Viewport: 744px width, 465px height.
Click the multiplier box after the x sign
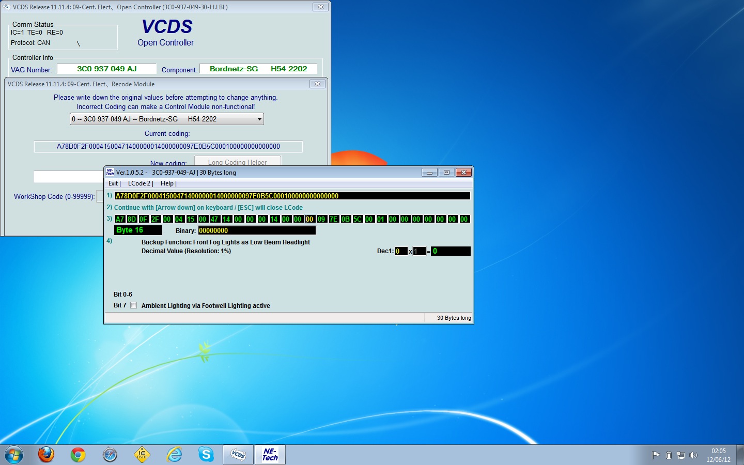[420, 251]
